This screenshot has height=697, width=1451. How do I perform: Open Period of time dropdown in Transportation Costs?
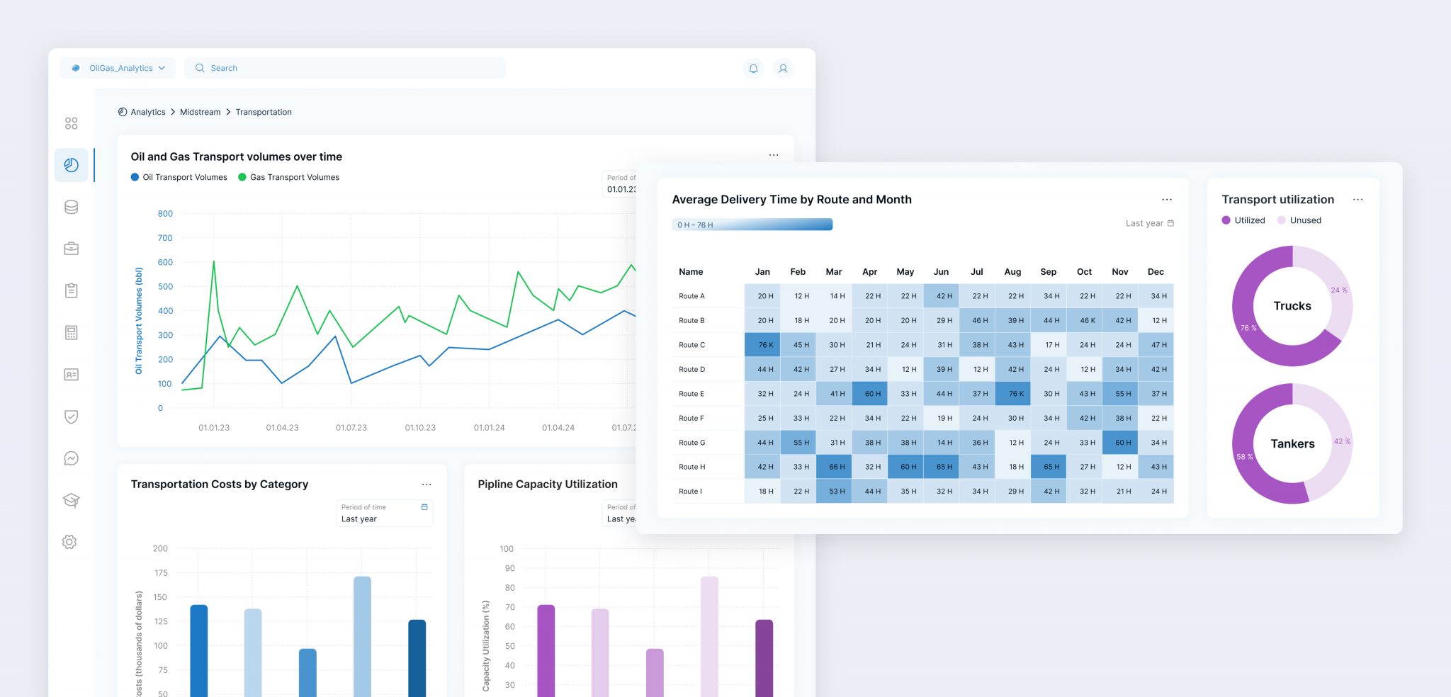(384, 514)
